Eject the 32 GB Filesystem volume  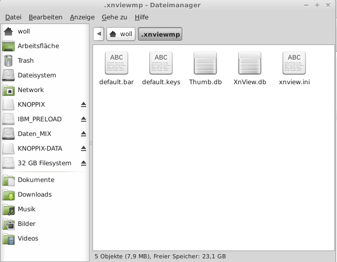coord(84,163)
